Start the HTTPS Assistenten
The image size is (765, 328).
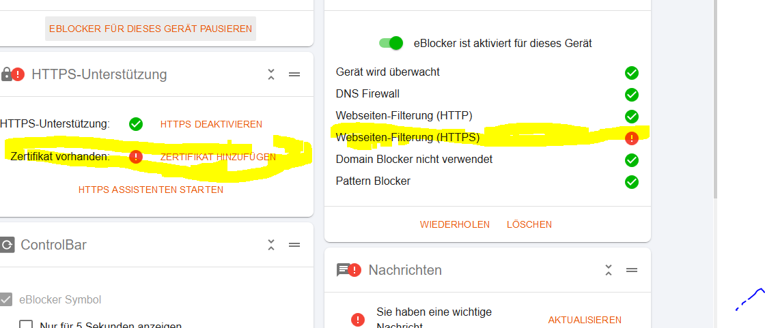tap(151, 190)
